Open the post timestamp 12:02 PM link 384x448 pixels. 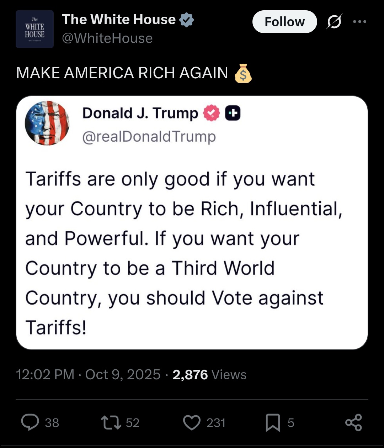click(x=45, y=374)
